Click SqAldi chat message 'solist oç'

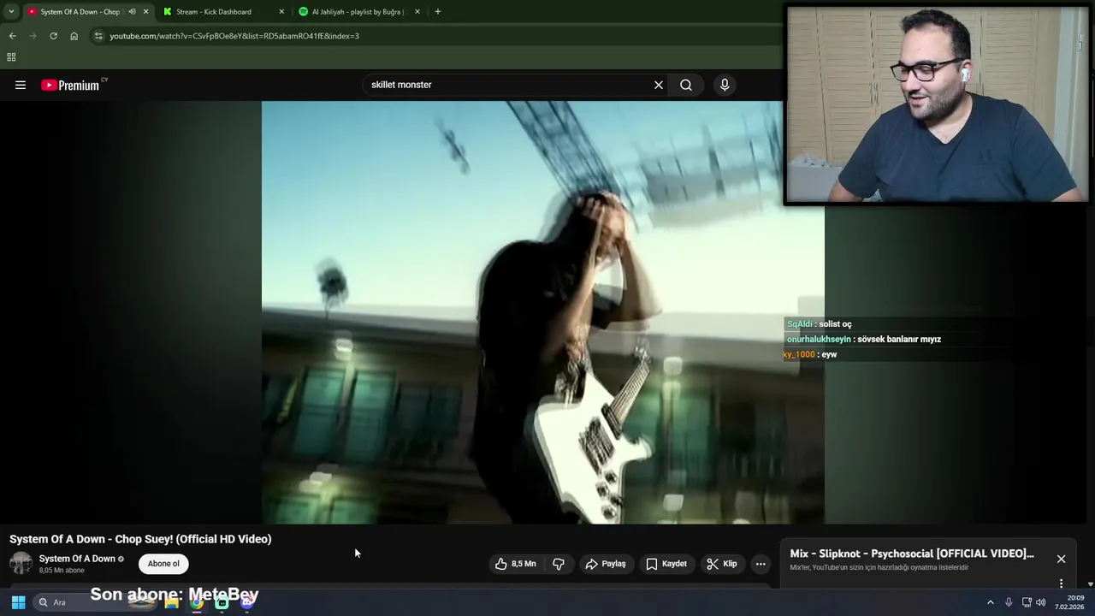click(x=819, y=324)
